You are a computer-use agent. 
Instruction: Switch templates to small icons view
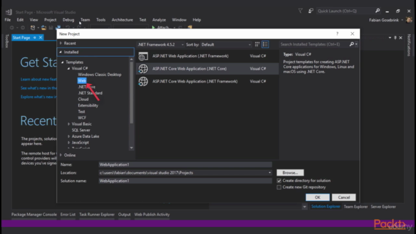[x=257, y=44]
